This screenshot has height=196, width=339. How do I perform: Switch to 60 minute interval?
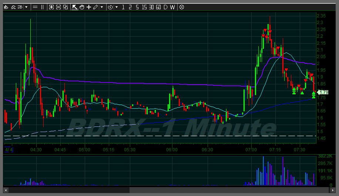[158, 7]
